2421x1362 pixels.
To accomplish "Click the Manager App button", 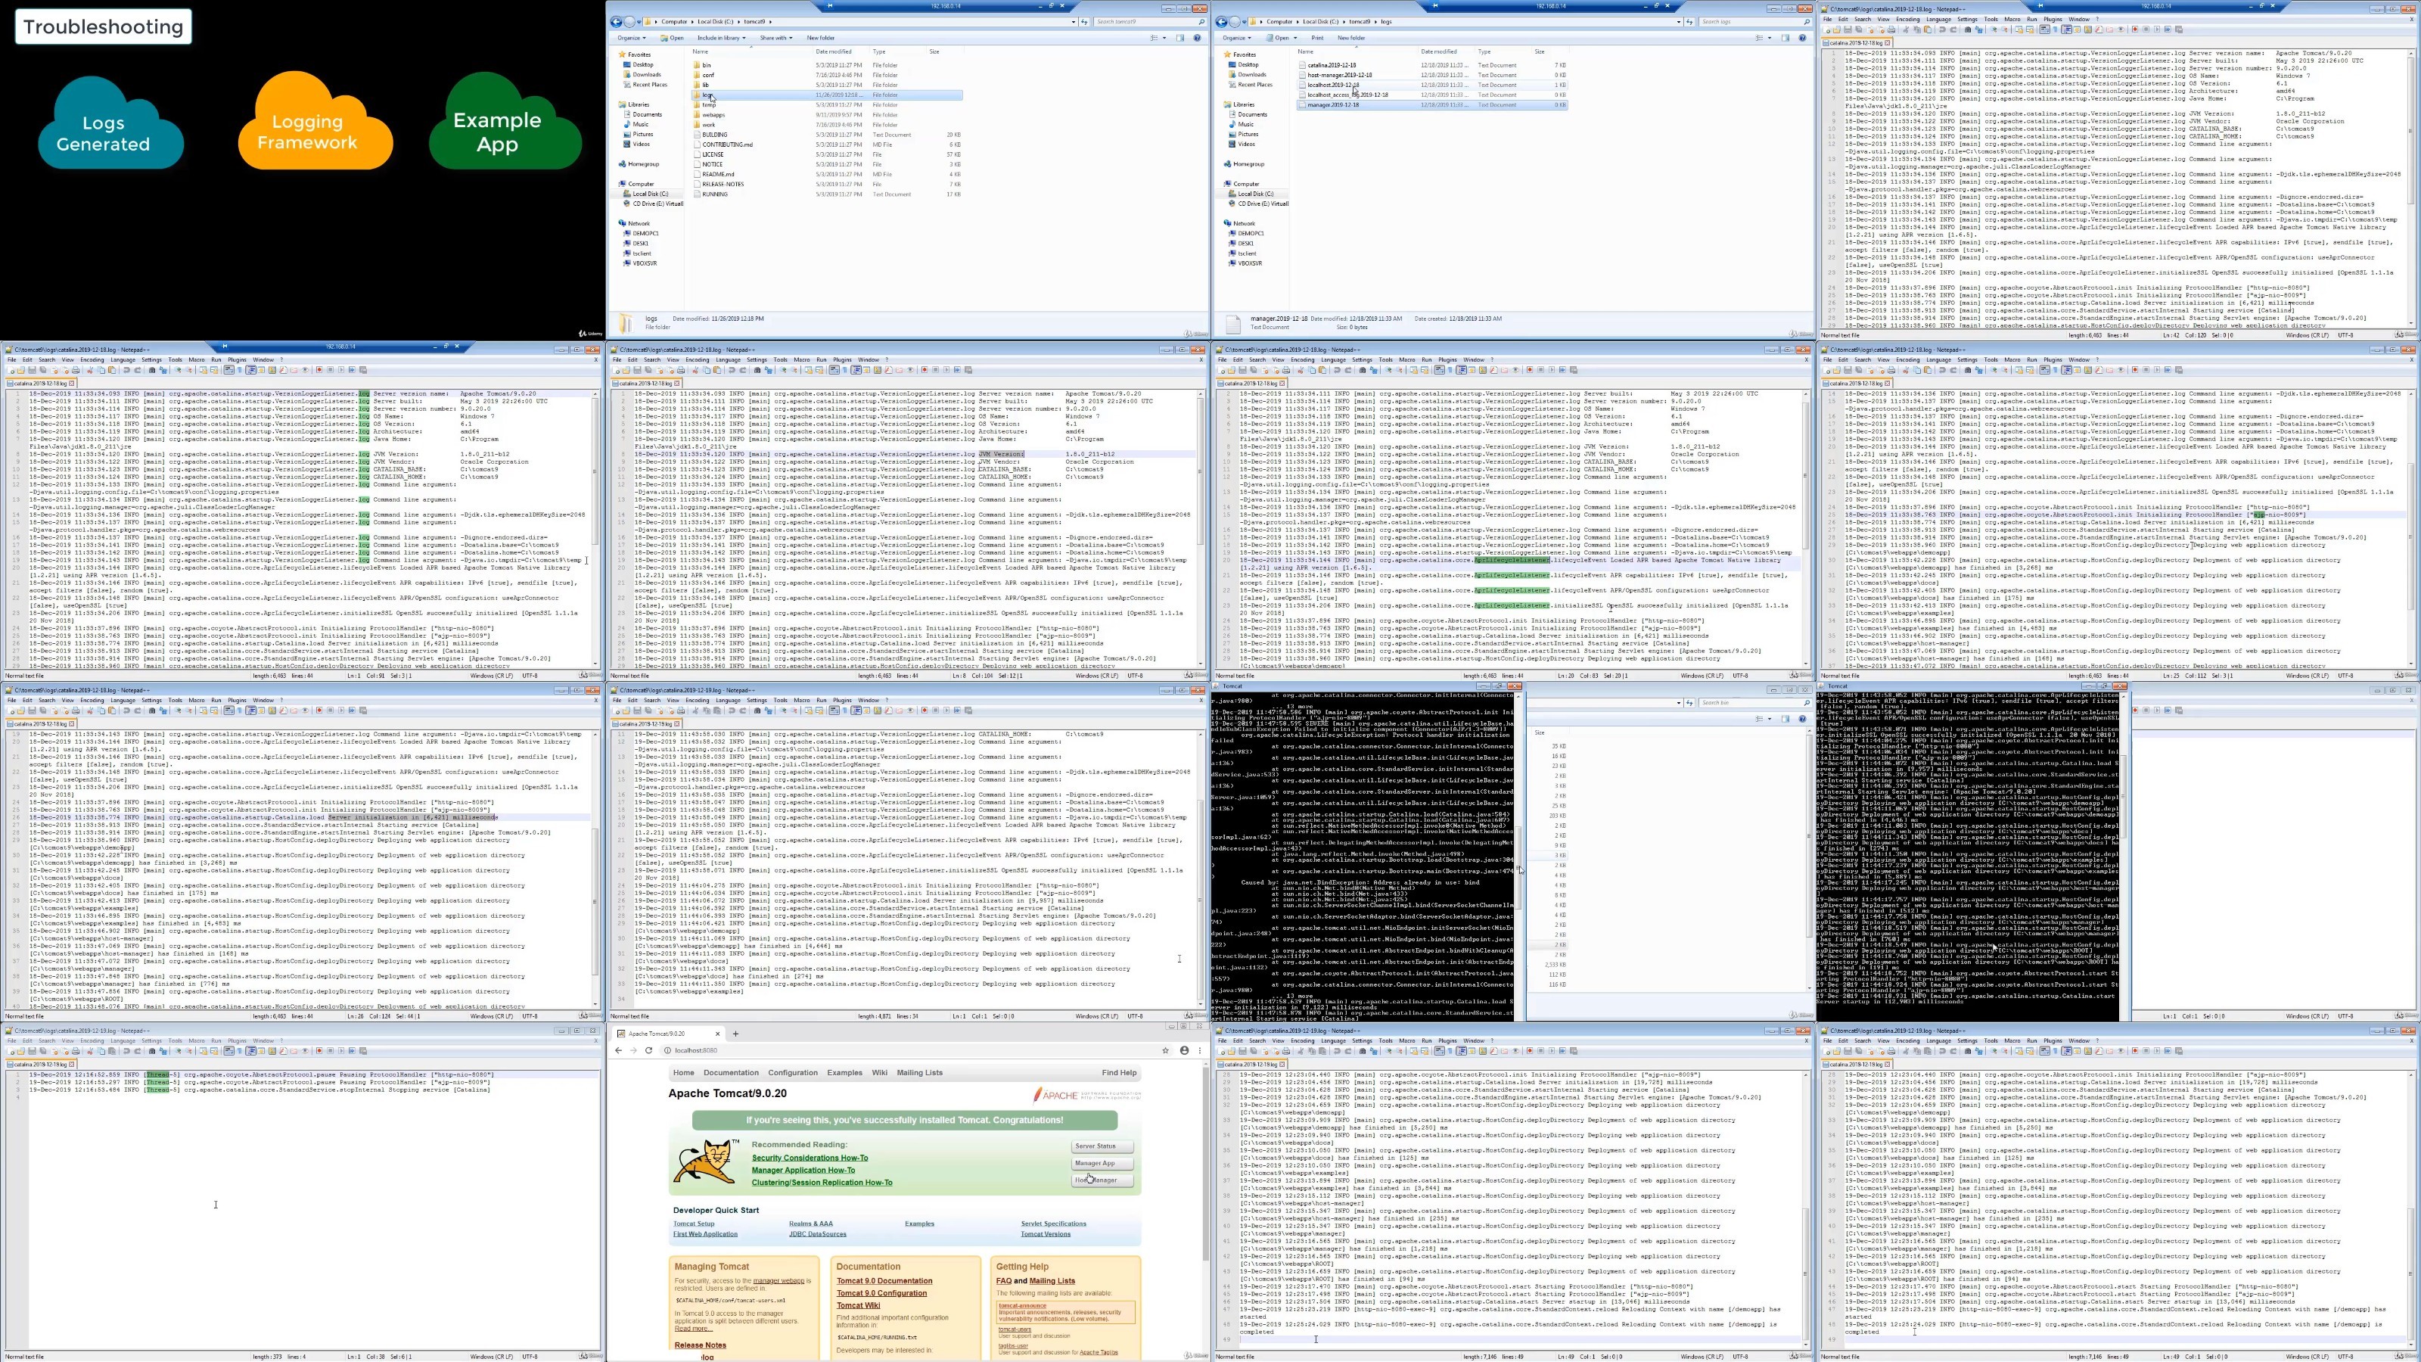I will (1102, 1163).
